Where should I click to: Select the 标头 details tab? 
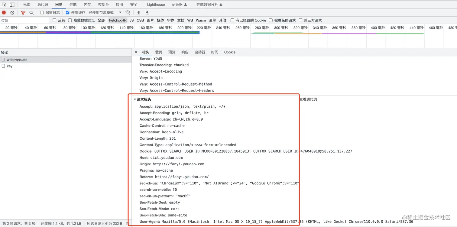[x=146, y=52]
